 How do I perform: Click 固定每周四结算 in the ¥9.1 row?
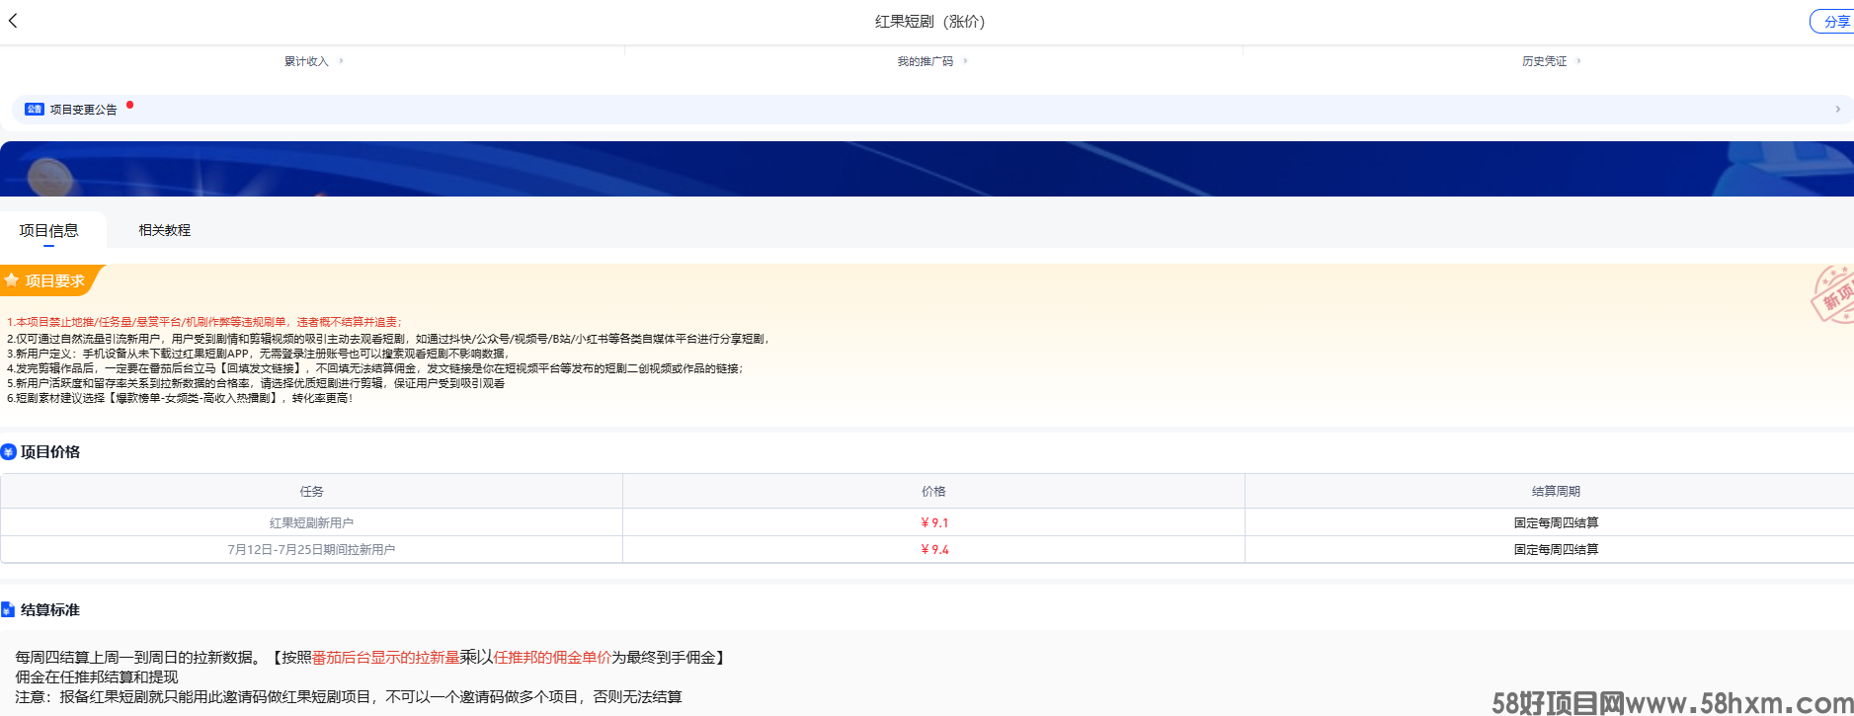[1556, 522]
